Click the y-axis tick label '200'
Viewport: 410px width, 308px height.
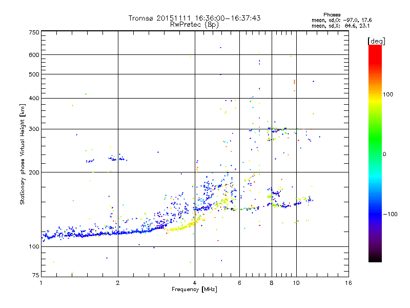coord(34,172)
